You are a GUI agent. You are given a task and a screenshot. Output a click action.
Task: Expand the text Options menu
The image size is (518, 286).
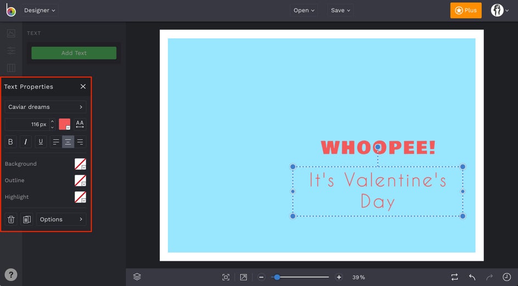point(61,219)
